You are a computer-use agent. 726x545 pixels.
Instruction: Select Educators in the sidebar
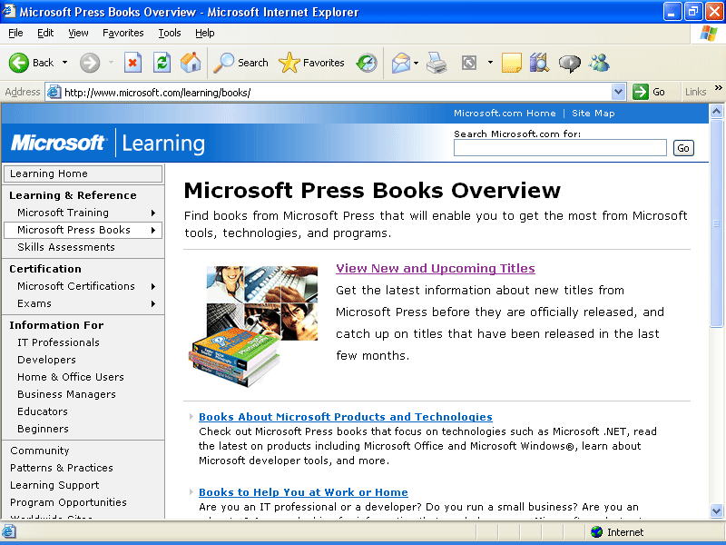pyautogui.click(x=43, y=411)
